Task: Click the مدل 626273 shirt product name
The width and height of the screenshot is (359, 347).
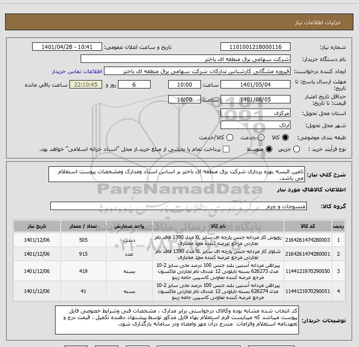Action: (x=218, y=271)
